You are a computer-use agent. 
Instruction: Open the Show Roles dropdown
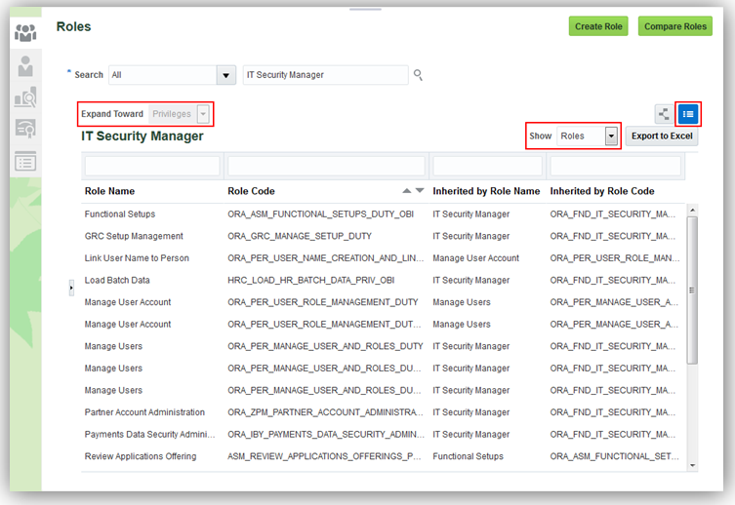(x=611, y=136)
